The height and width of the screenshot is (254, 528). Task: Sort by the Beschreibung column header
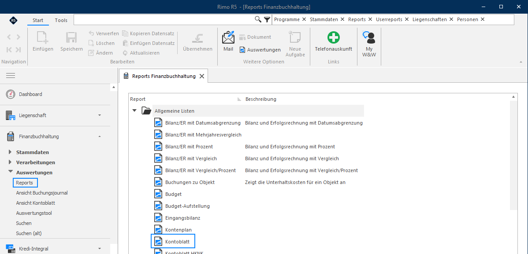[x=261, y=99]
